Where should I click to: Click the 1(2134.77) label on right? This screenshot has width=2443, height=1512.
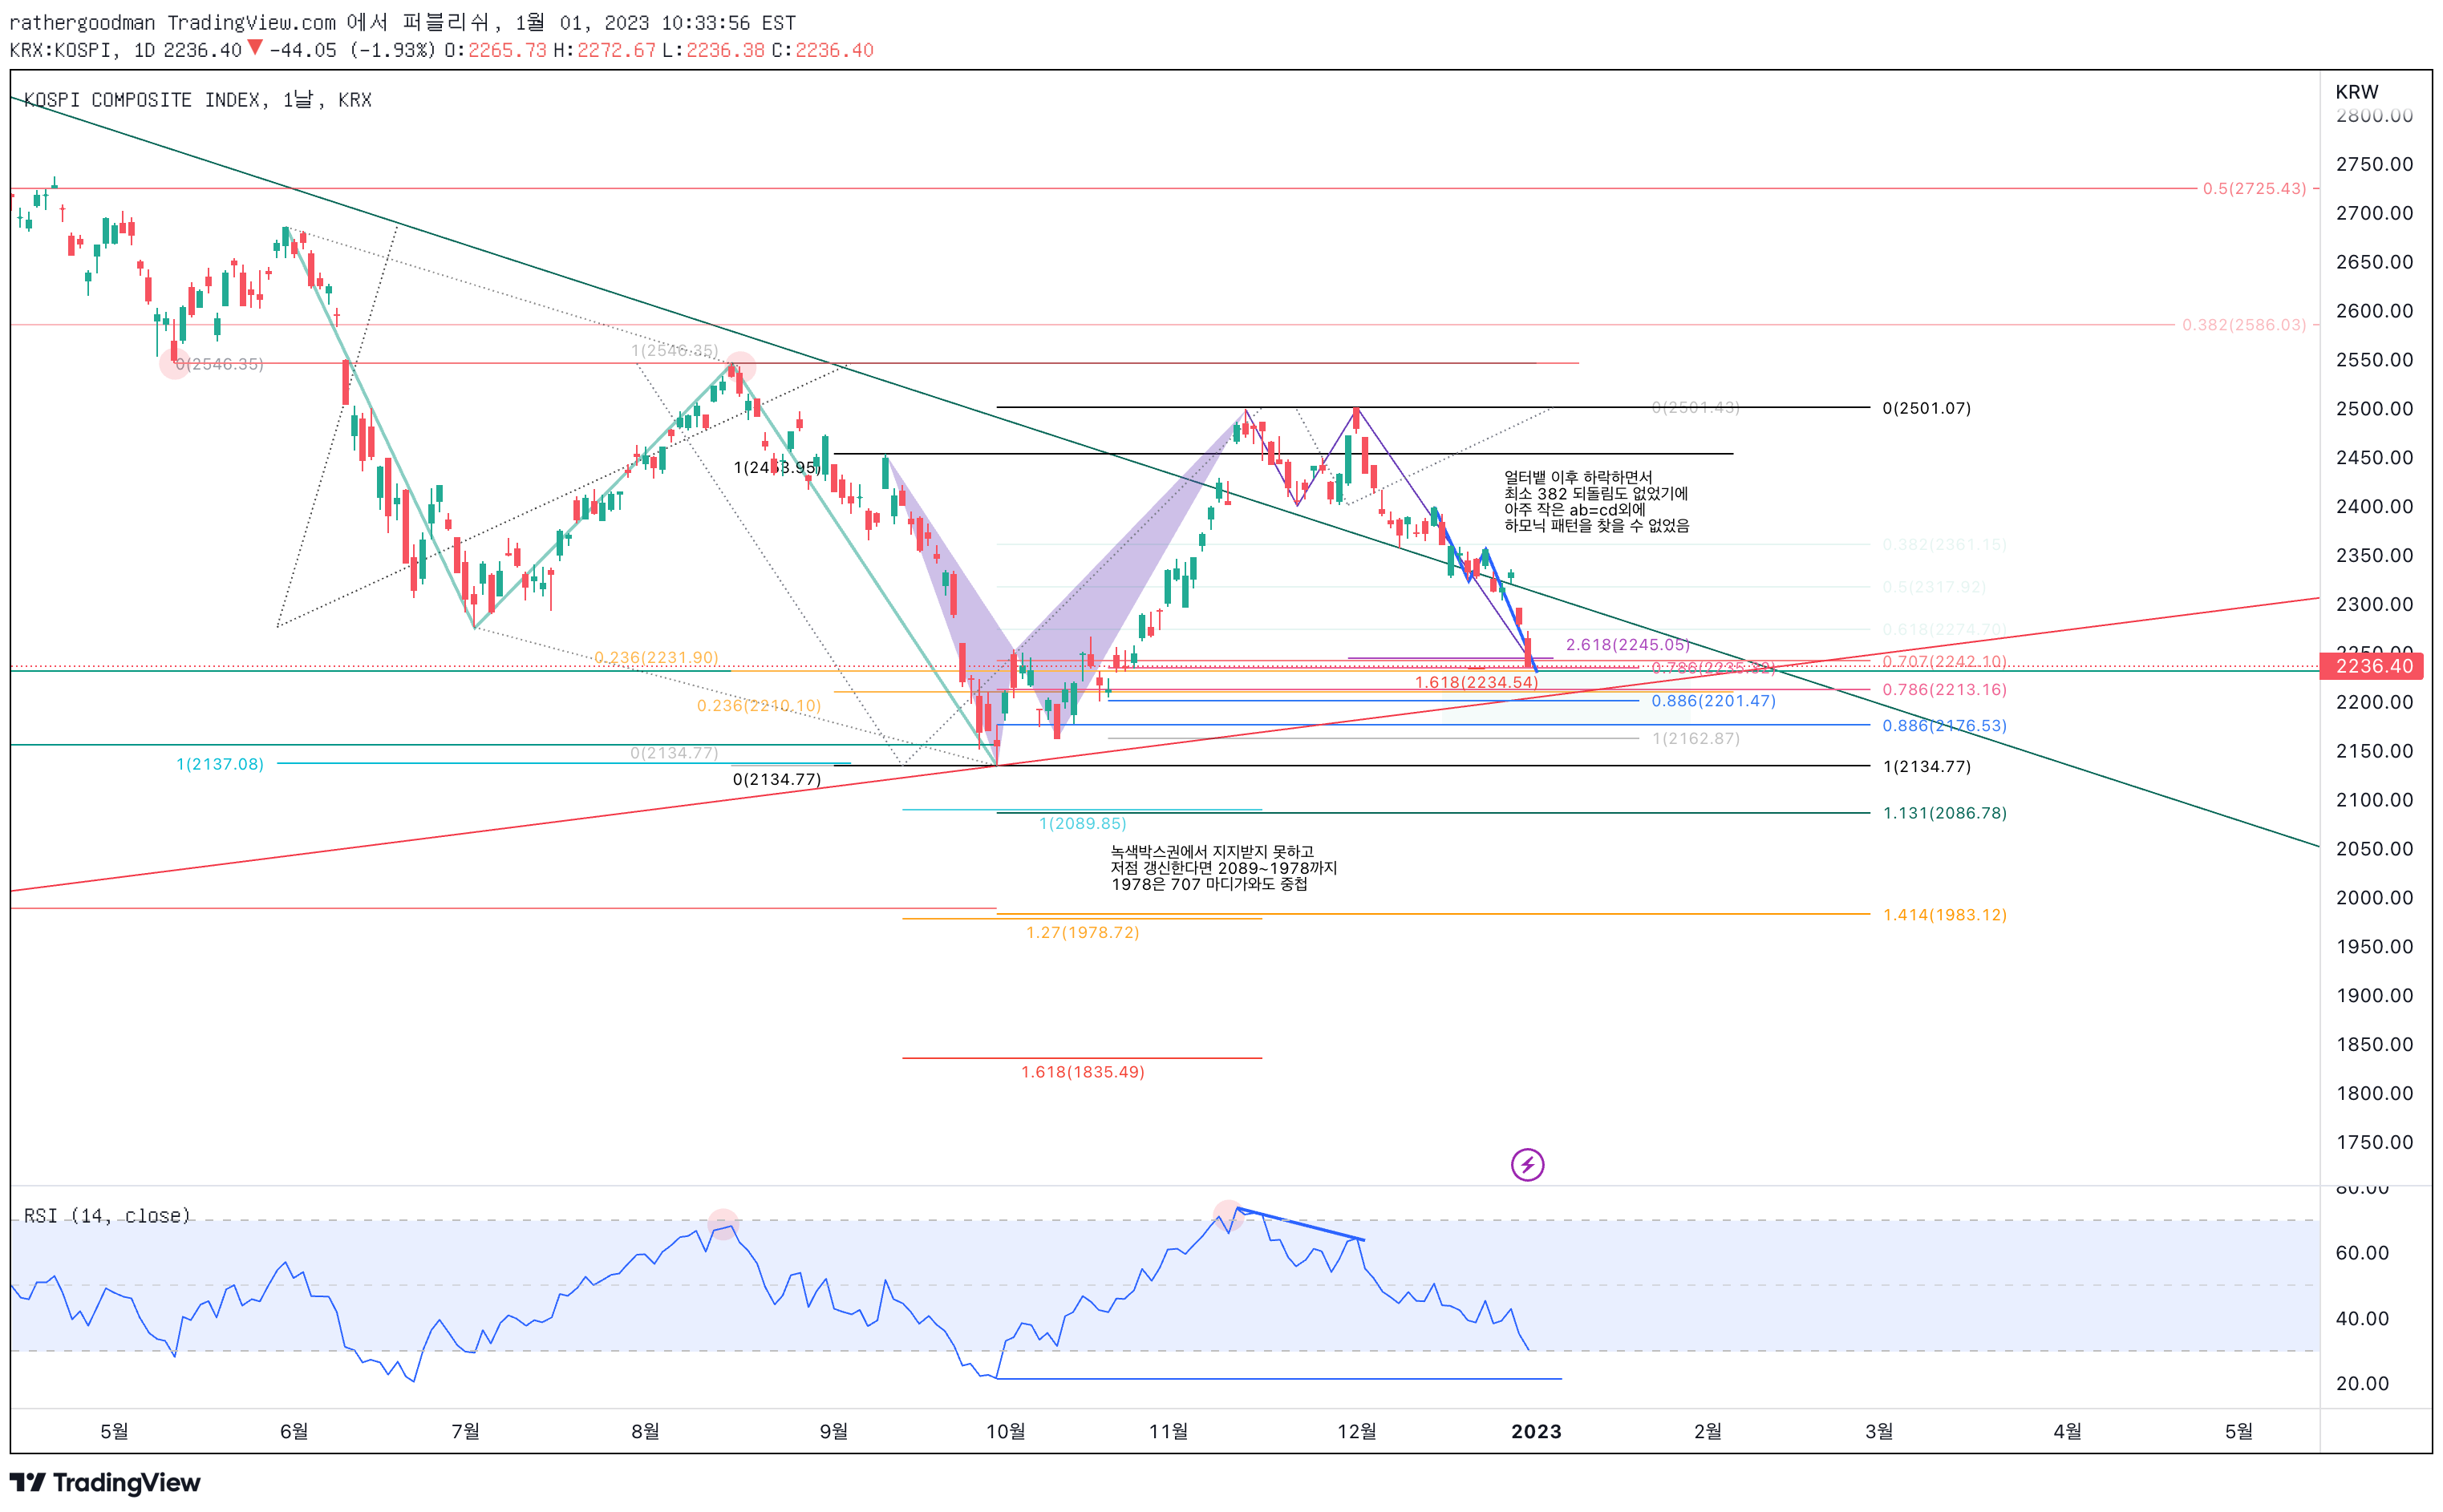tap(1926, 766)
